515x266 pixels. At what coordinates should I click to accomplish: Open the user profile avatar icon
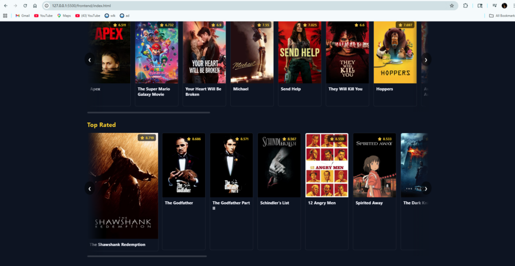click(x=504, y=6)
